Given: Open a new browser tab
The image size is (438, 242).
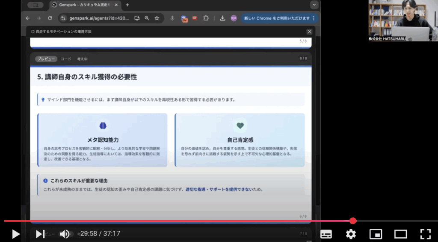Looking at the screenshot, I should [x=127, y=5].
